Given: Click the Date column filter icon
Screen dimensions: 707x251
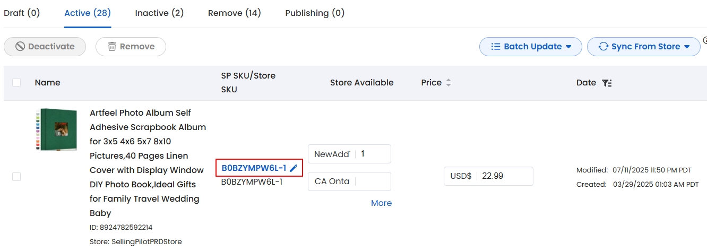Looking at the screenshot, I should point(607,83).
